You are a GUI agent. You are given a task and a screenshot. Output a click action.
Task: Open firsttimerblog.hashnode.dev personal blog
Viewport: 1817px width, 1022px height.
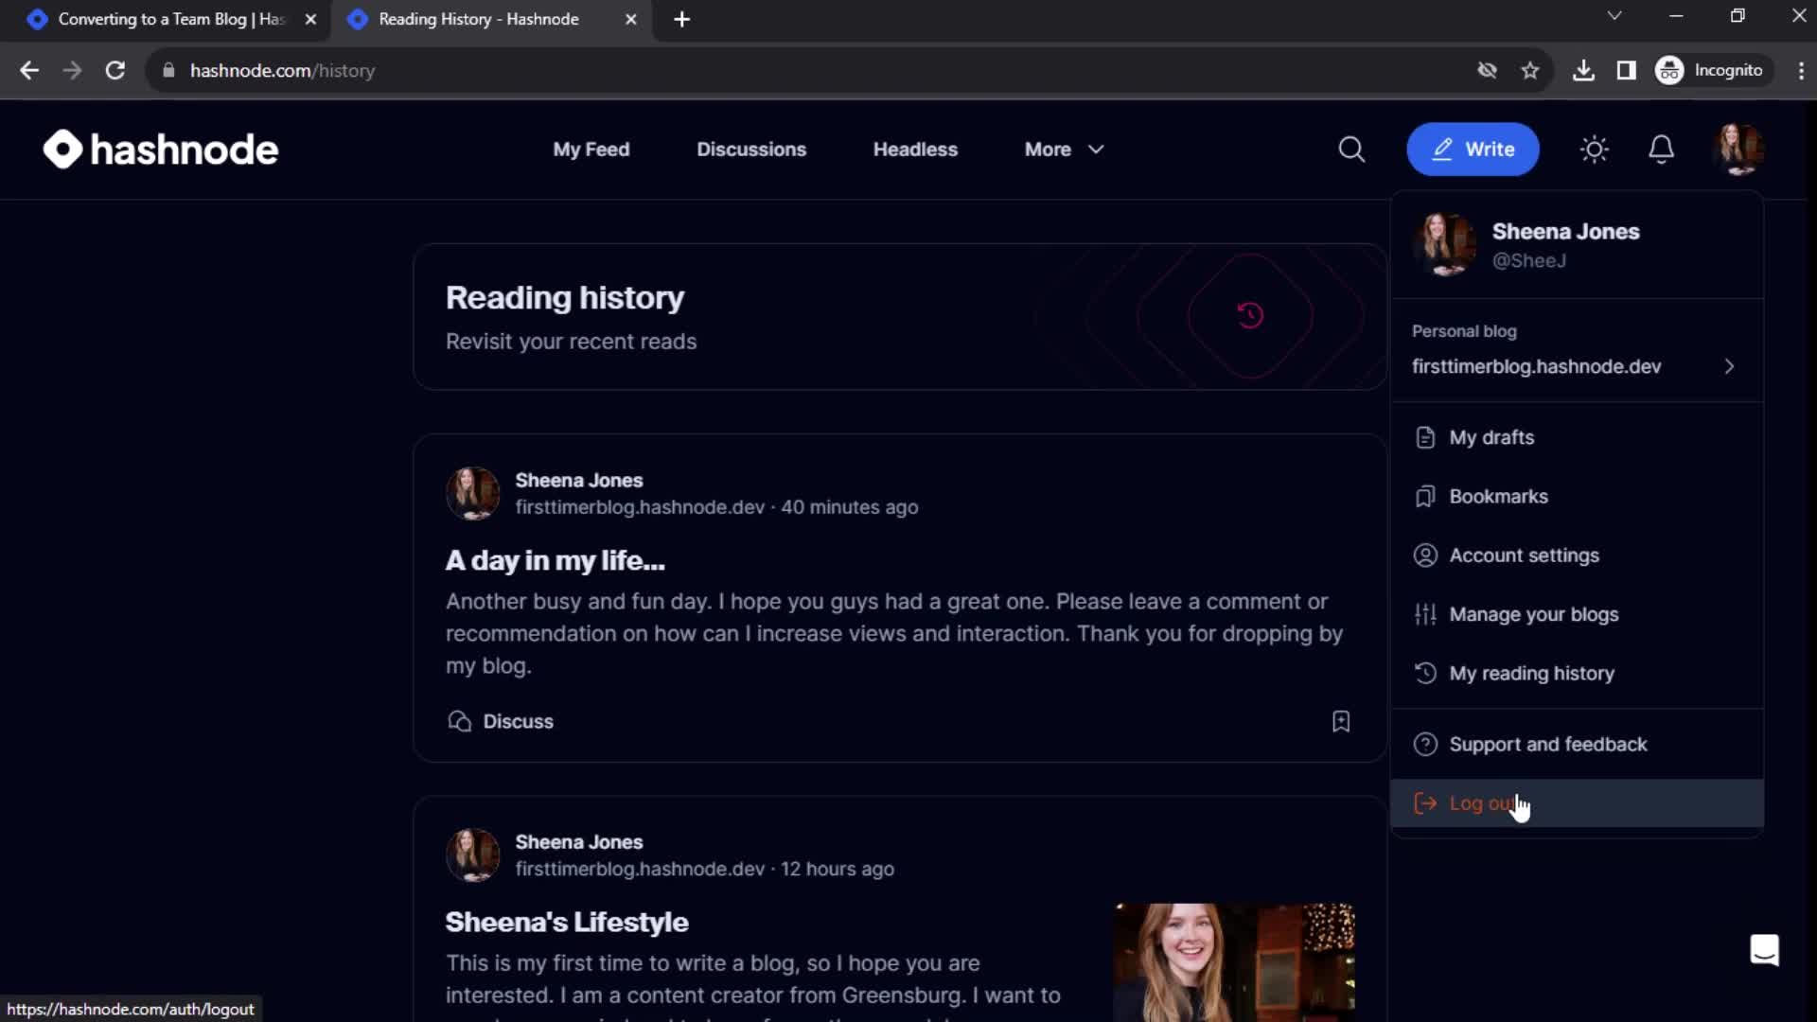1575,366
